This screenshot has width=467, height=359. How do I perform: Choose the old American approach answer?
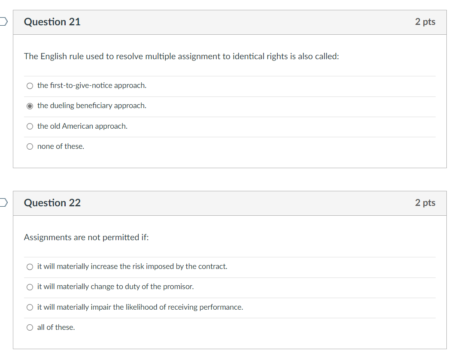(30, 126)
